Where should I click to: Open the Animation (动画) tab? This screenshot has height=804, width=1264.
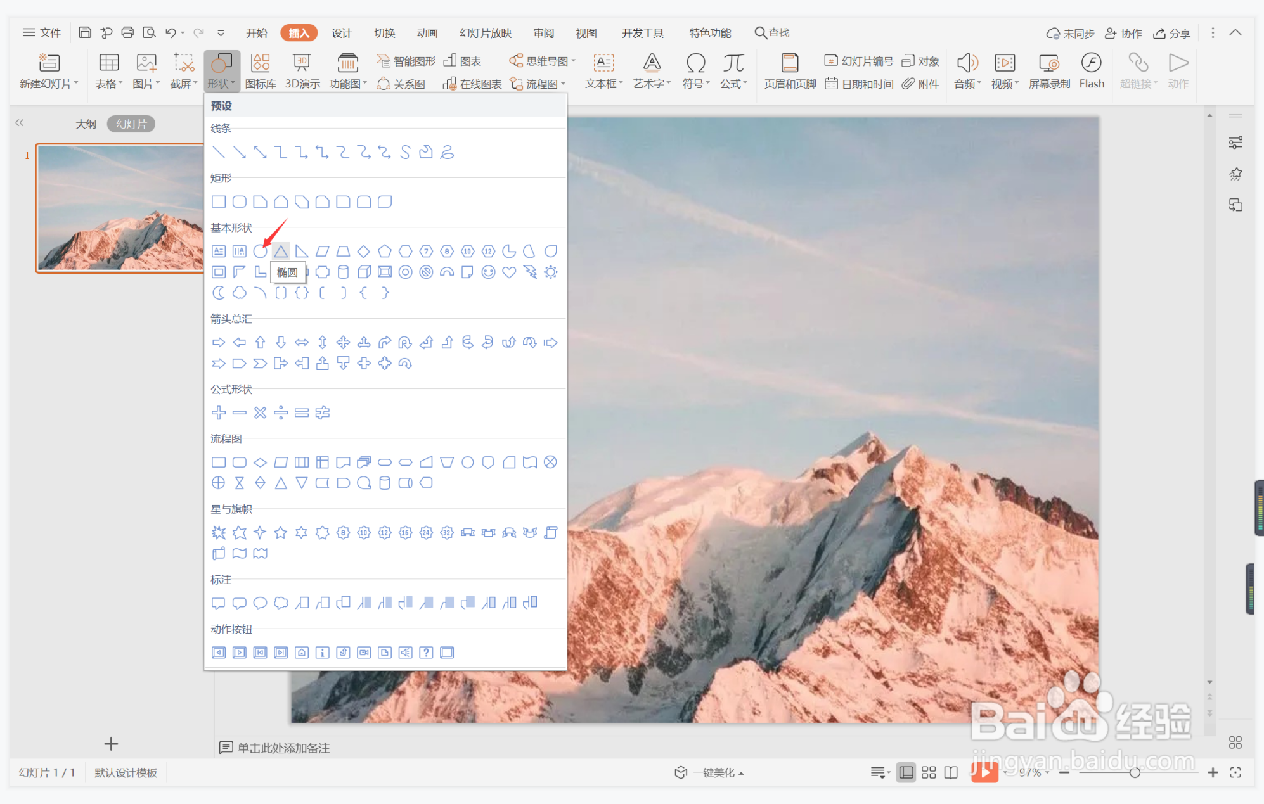[427, 33]
